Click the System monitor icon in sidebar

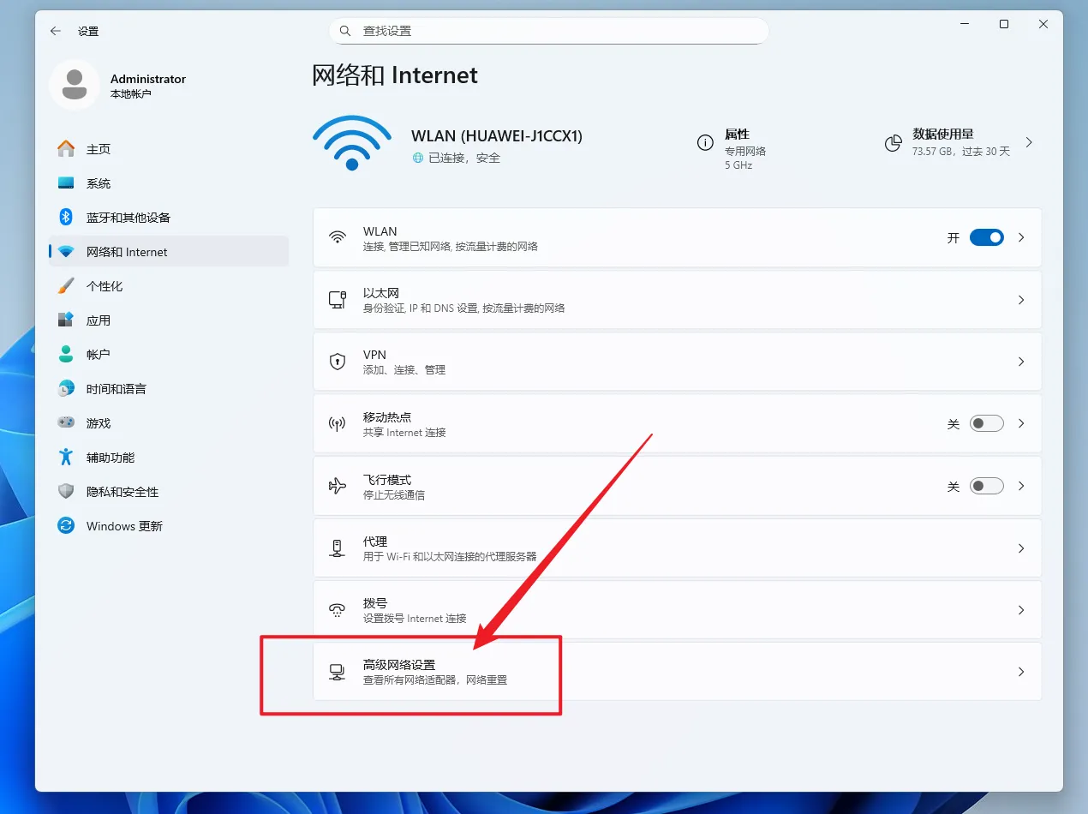pyautogui.click(x=66, y=183)
